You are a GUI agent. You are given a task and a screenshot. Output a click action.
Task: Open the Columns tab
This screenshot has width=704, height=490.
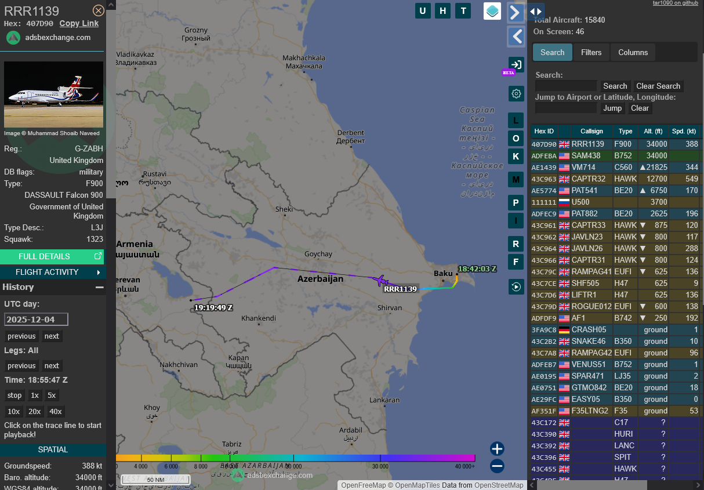point(633,52)
